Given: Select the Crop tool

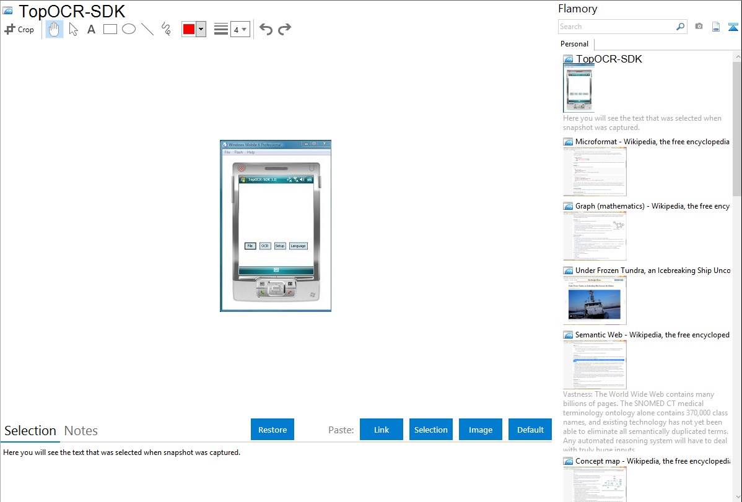Looking at the screenshot, I should click(19, 29).
